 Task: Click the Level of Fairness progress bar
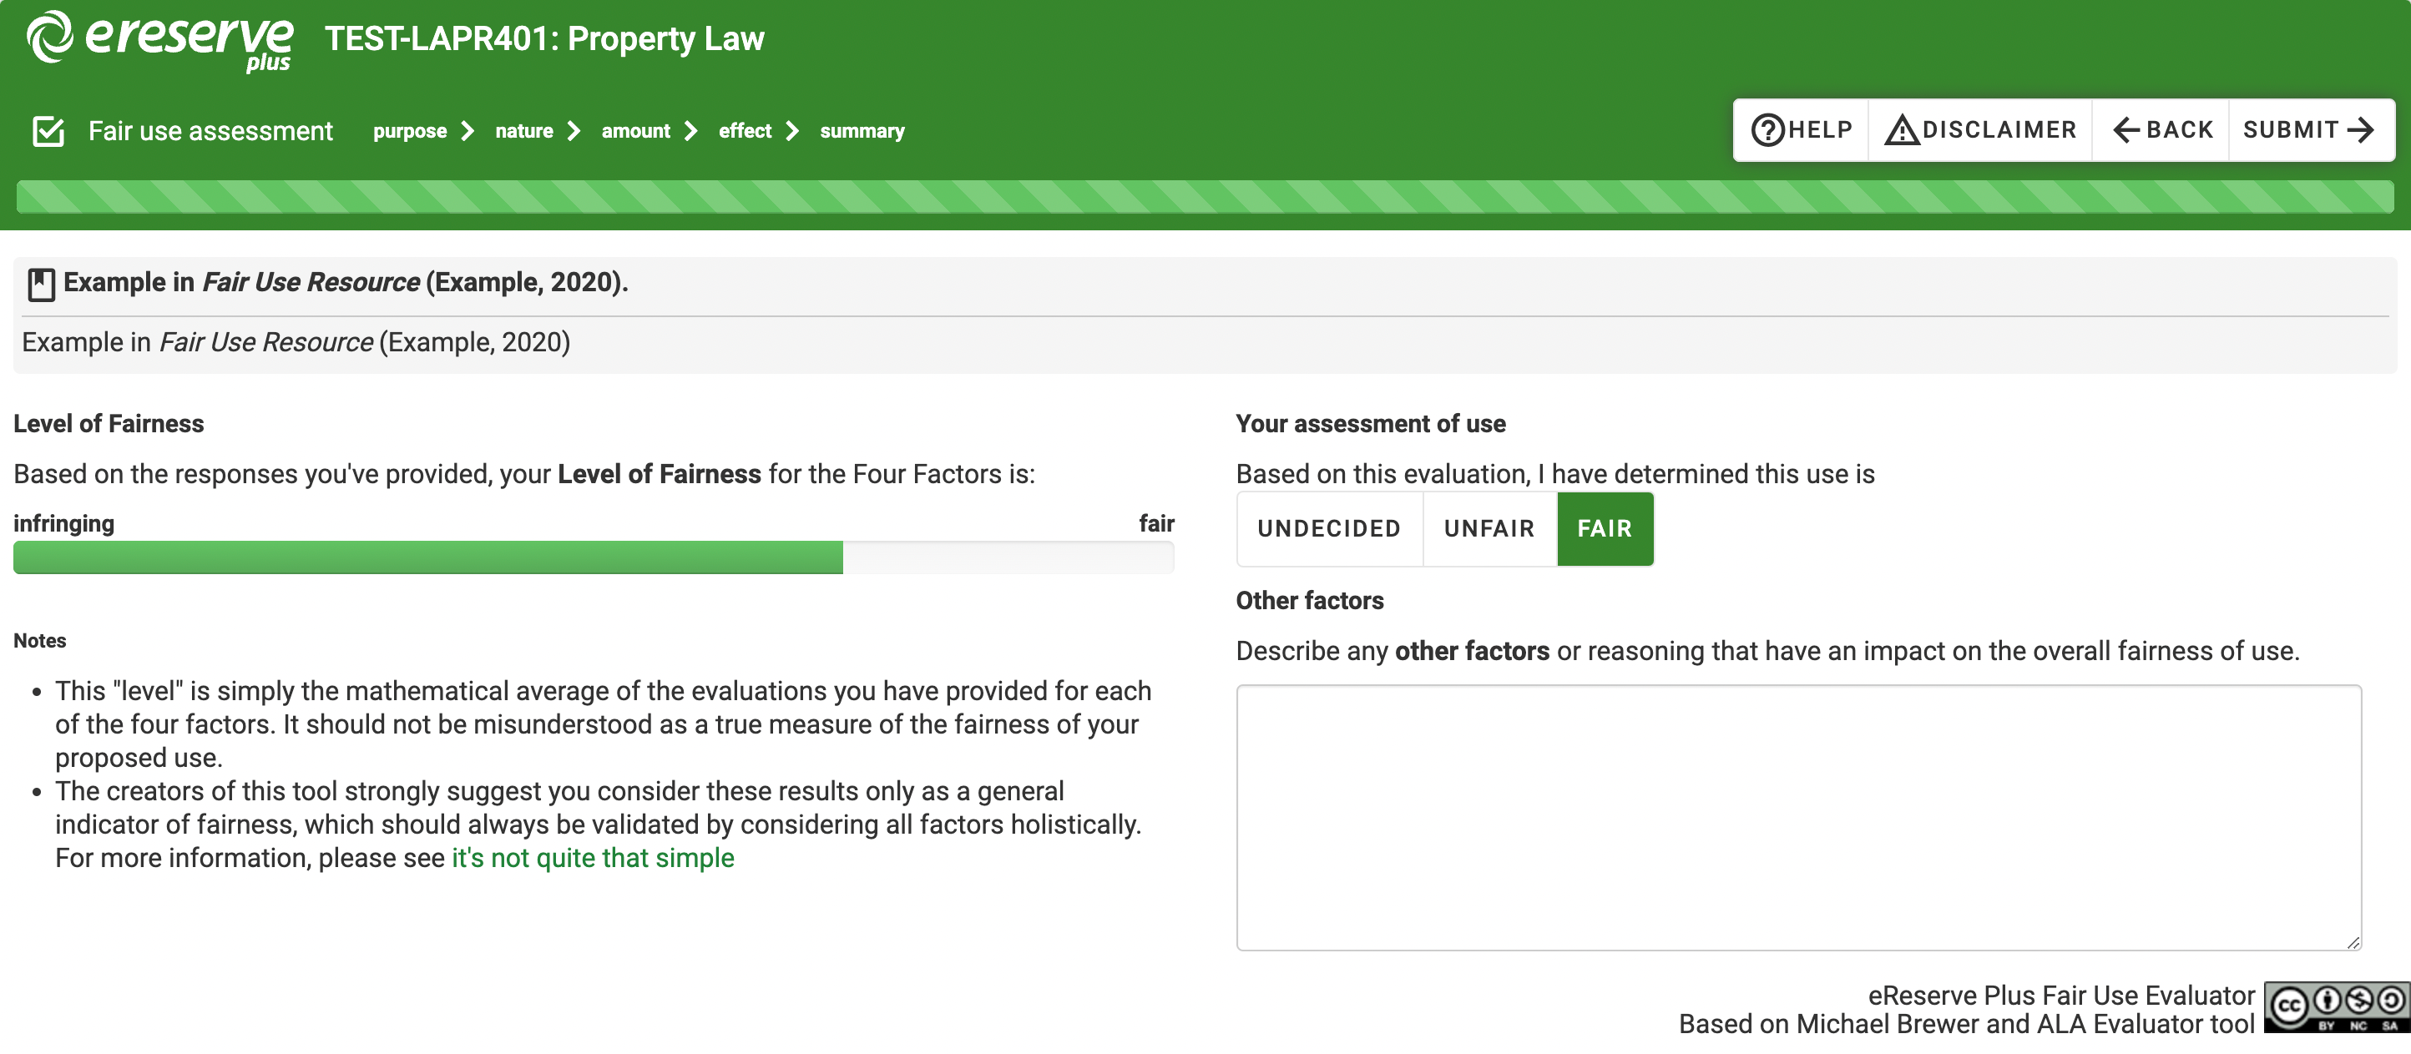[594, 557]
